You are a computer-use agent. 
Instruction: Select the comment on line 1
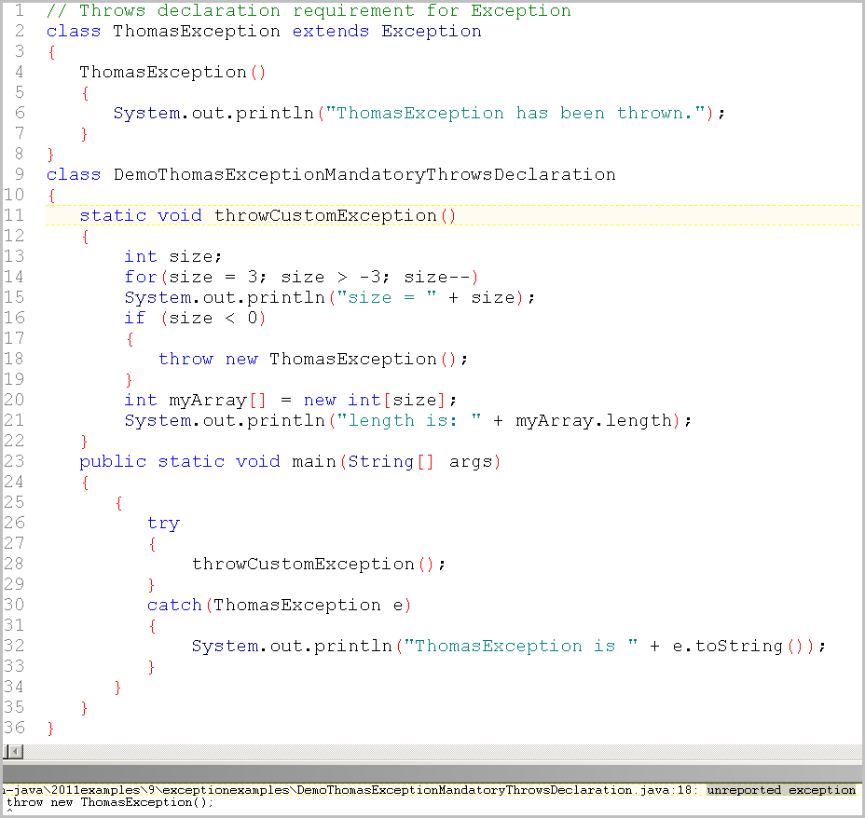pyautogui.click(x=308, y=10)
